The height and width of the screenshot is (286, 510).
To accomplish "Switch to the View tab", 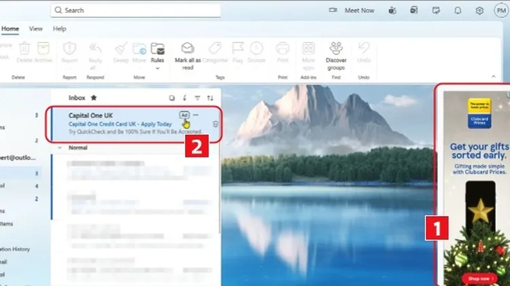I will pyautogui.click(x=35, y=29).
